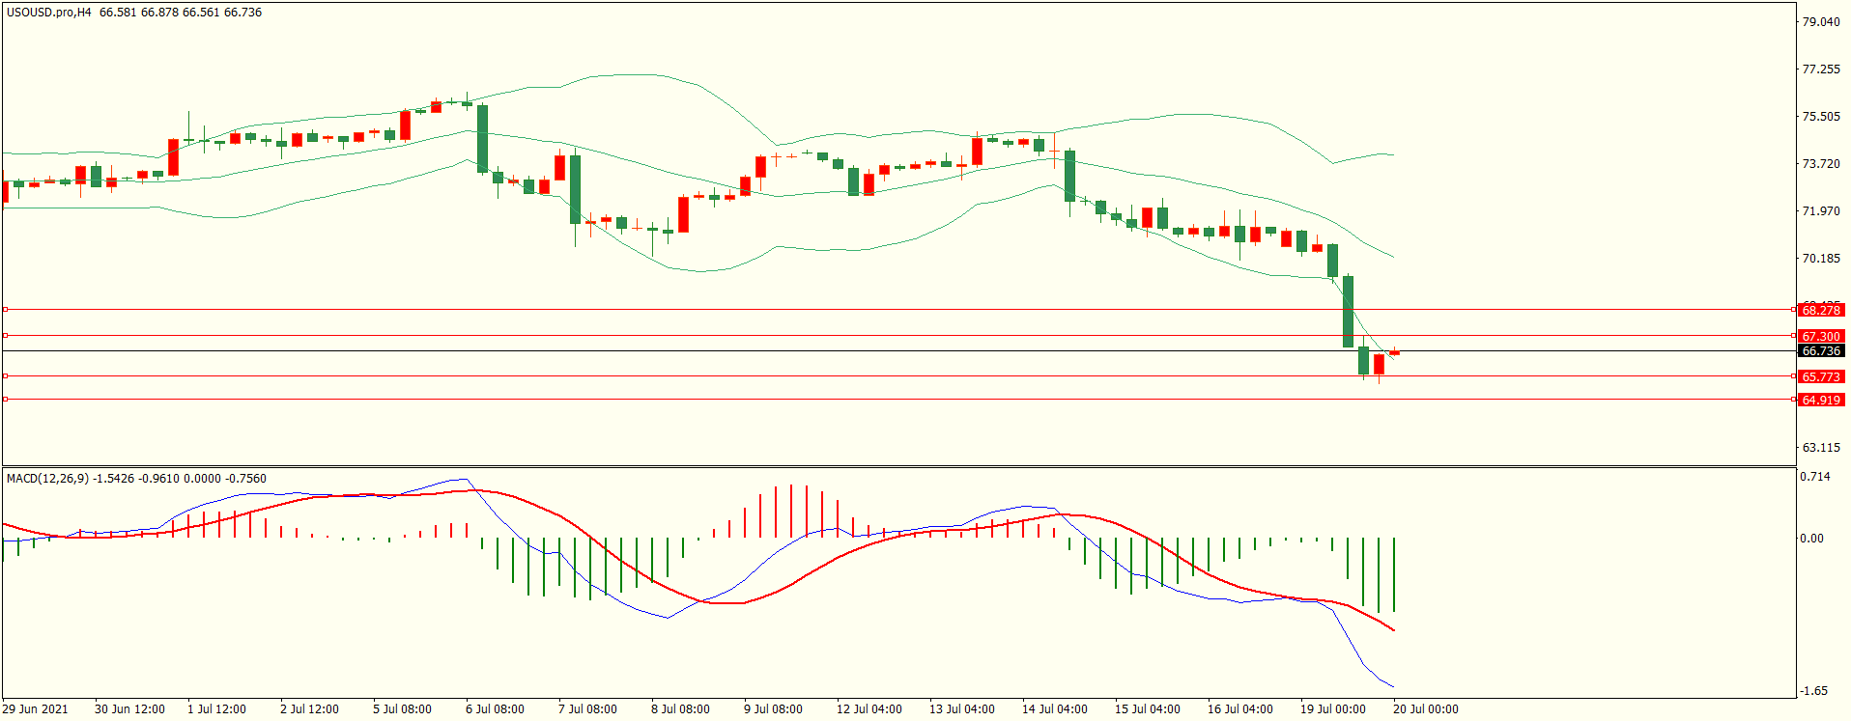The image size is (1851, 721).
Task: Click the 79.040 price axis value
Action: (x=1821, y=21)
